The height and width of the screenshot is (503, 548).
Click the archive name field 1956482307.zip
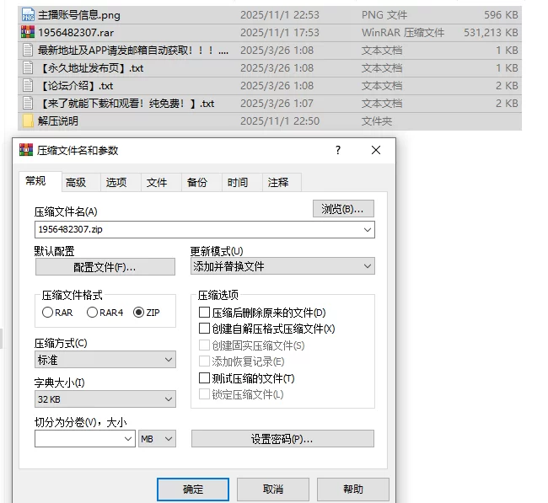pyautogui.click(x=205, y=229)
